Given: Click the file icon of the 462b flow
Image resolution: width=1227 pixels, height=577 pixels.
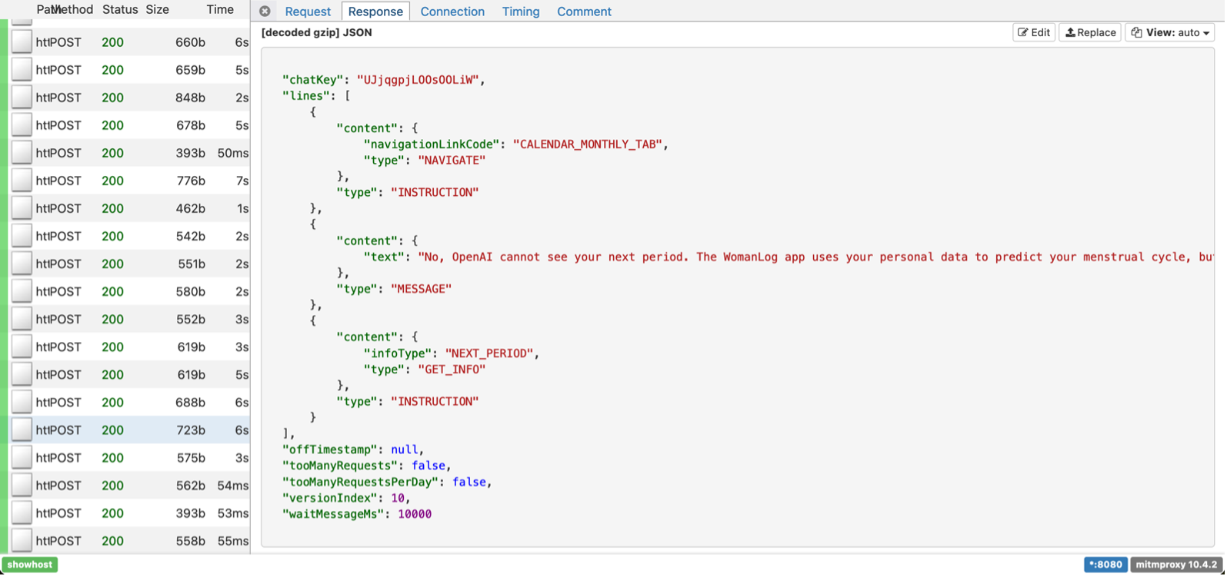Looking at the screenshot, I should point(22,208).
